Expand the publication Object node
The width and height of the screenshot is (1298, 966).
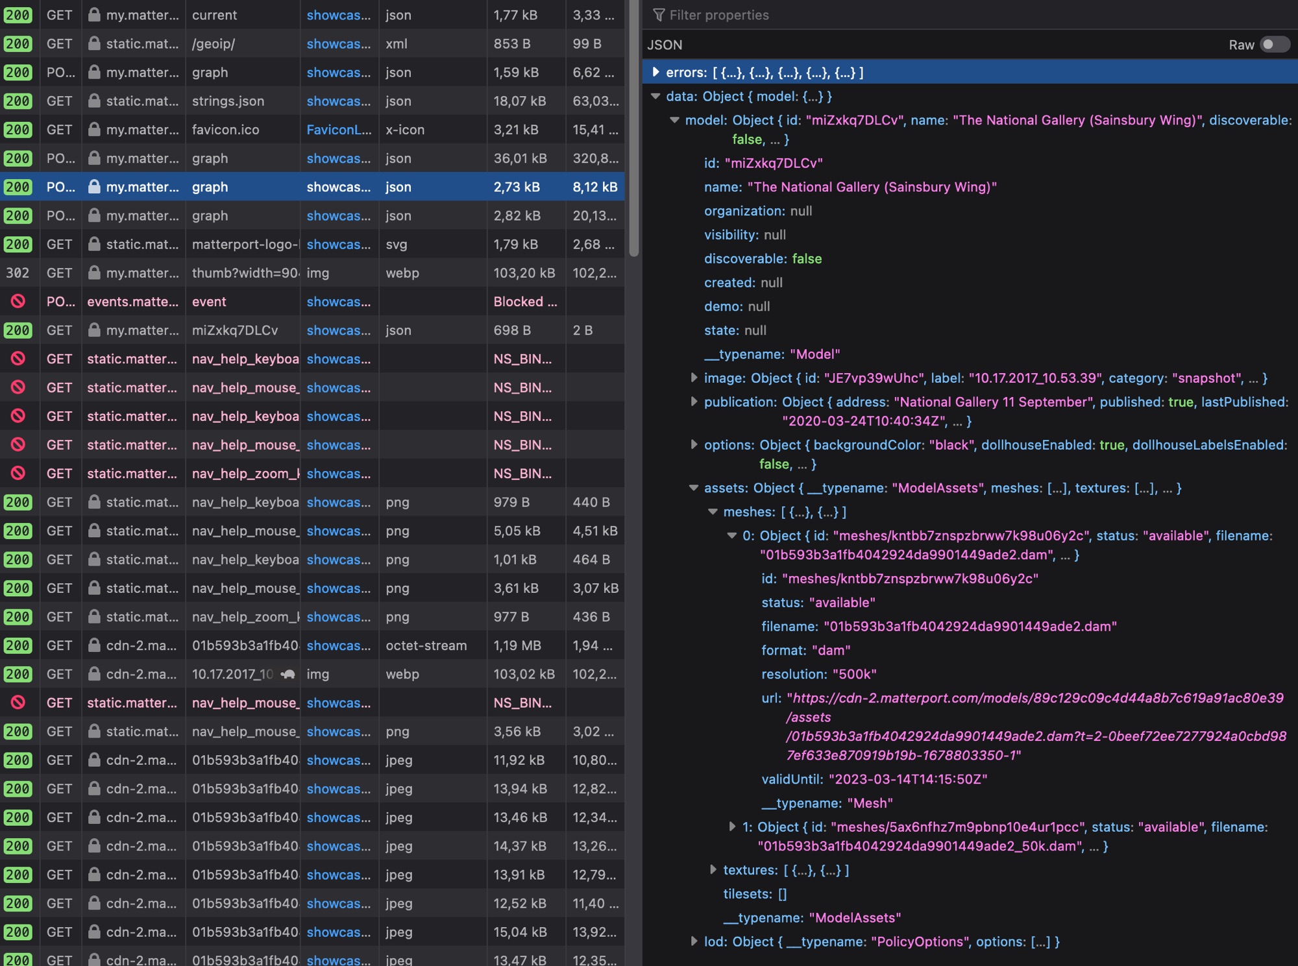pyautogui.click(x=694, y=402)
